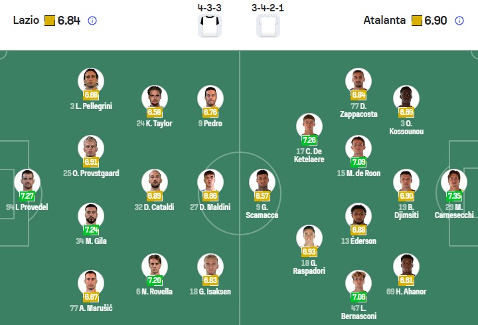
Task: Click Lazio's white 4-3-3 shirt icon
Action: click(210, 25)
